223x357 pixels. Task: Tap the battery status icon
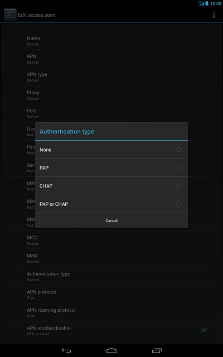207,3
